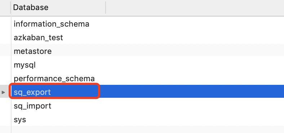
Task: Click the blank row below sys
Action: [147, 130]
